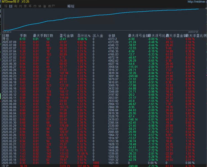Select the 2025.06.06 date row
This screenshot has width=207, height=167.
[9, 107]
